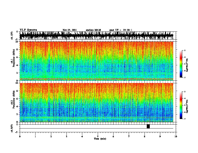Click the time axis tick label "5"
This screenshot has height=153, width=198.
point(98,136)
